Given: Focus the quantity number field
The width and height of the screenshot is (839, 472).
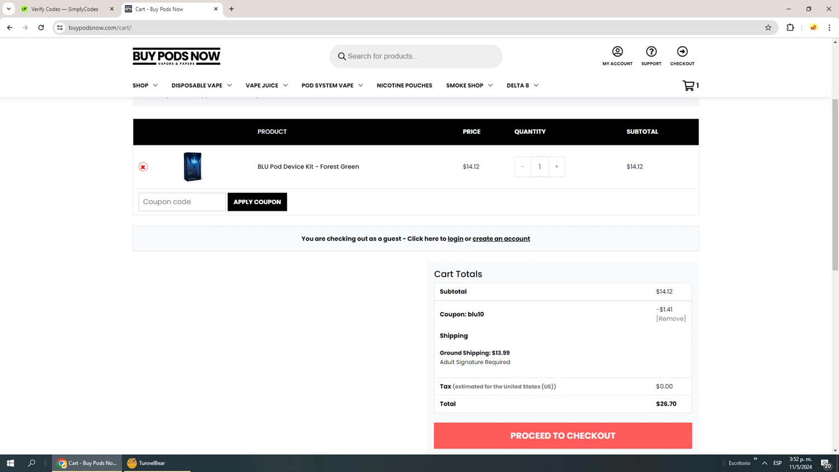Looking at the screenshot, I should [x=539, y=167].
